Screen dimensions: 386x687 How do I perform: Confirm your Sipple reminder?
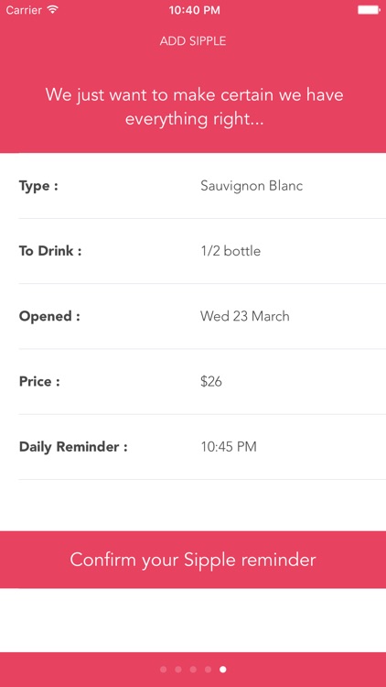coord(193,560)
